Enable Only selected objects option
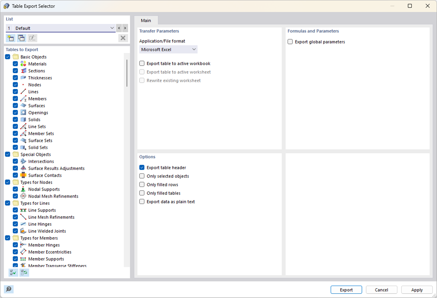The image size is (437, 298). click(142, 176)
